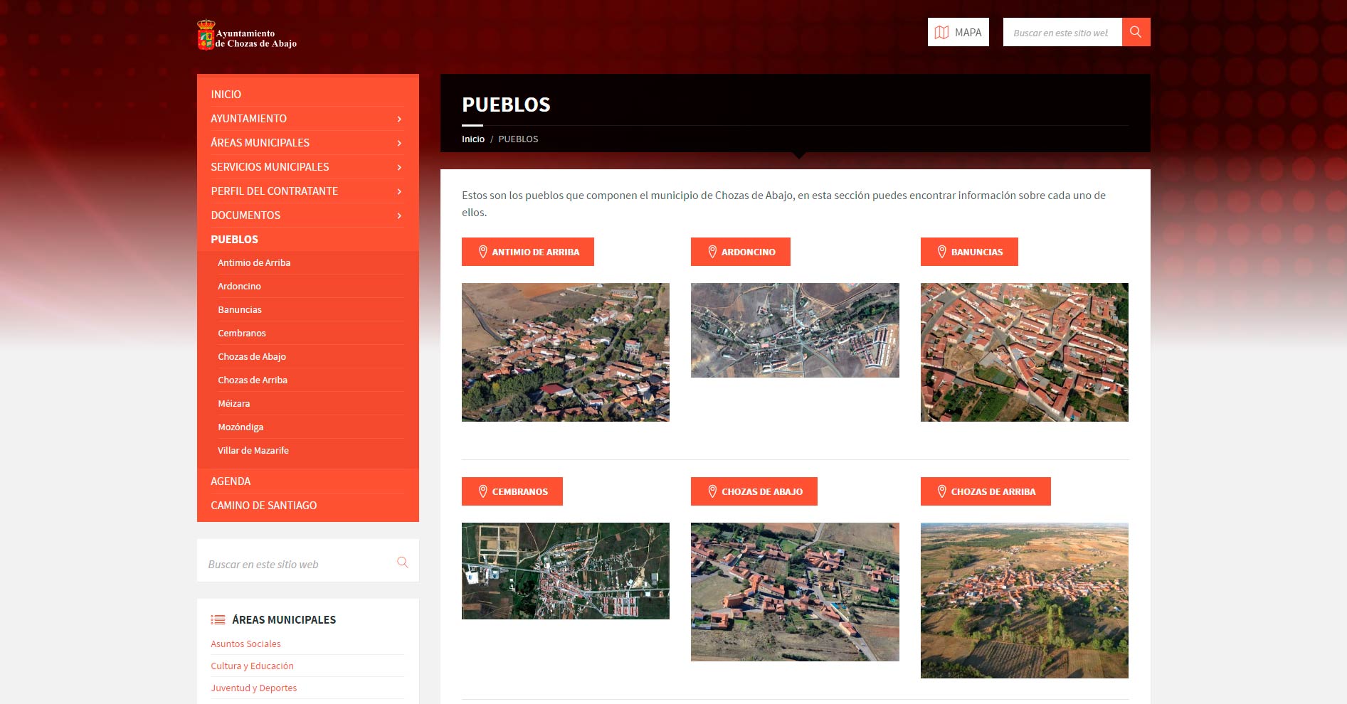Click the CHOZAS DE ARRIBA button label
The image size is (1347, 704).
pyautogui.click(x=993, y=491)
